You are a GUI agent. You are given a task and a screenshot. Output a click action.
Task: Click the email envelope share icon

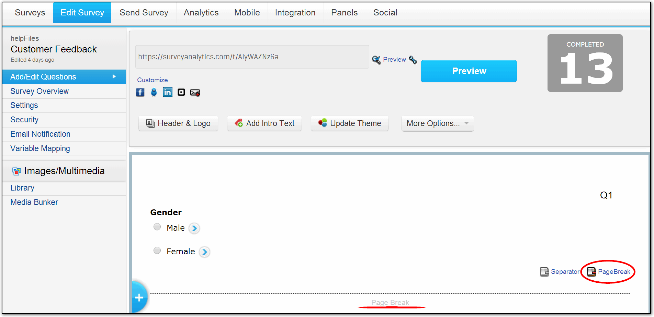click(195, 93)
